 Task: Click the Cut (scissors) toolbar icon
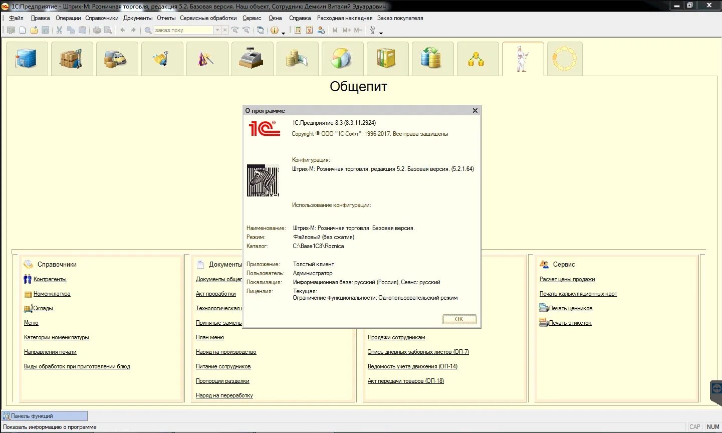(x=59, y=30)
